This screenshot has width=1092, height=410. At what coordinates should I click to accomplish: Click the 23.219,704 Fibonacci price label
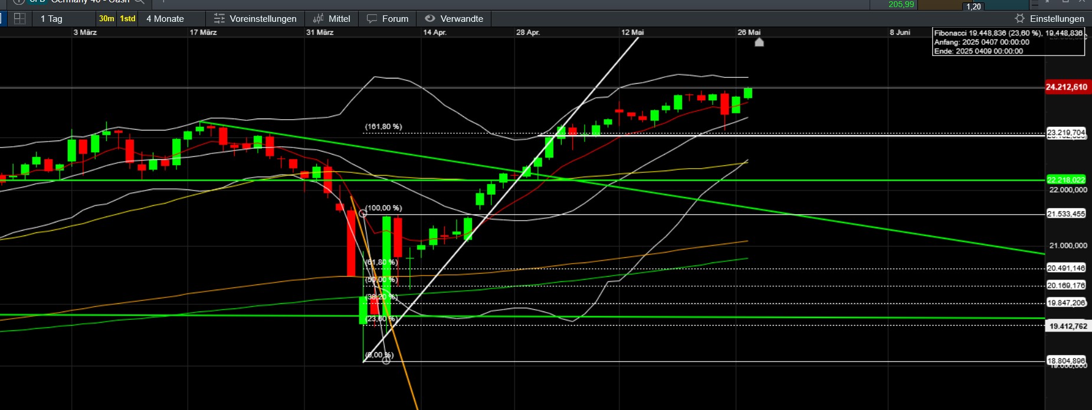[1066, 133]
